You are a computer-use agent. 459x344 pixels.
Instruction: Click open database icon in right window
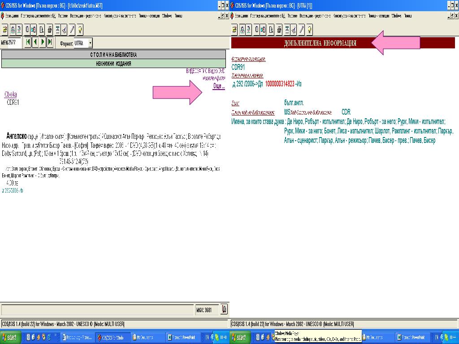point(234,29)
